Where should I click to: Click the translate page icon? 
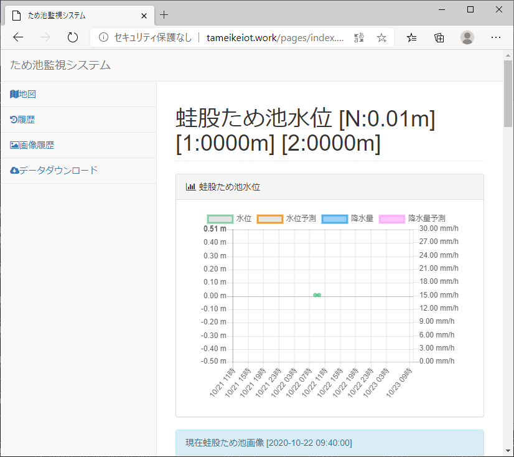pos(359,38)
